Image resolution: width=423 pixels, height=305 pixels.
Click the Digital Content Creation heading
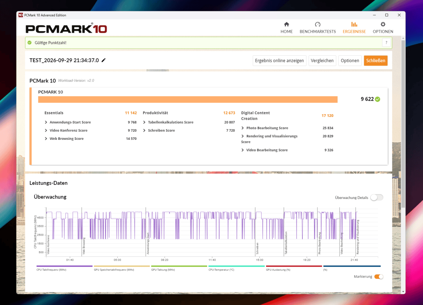pos(256,116)
